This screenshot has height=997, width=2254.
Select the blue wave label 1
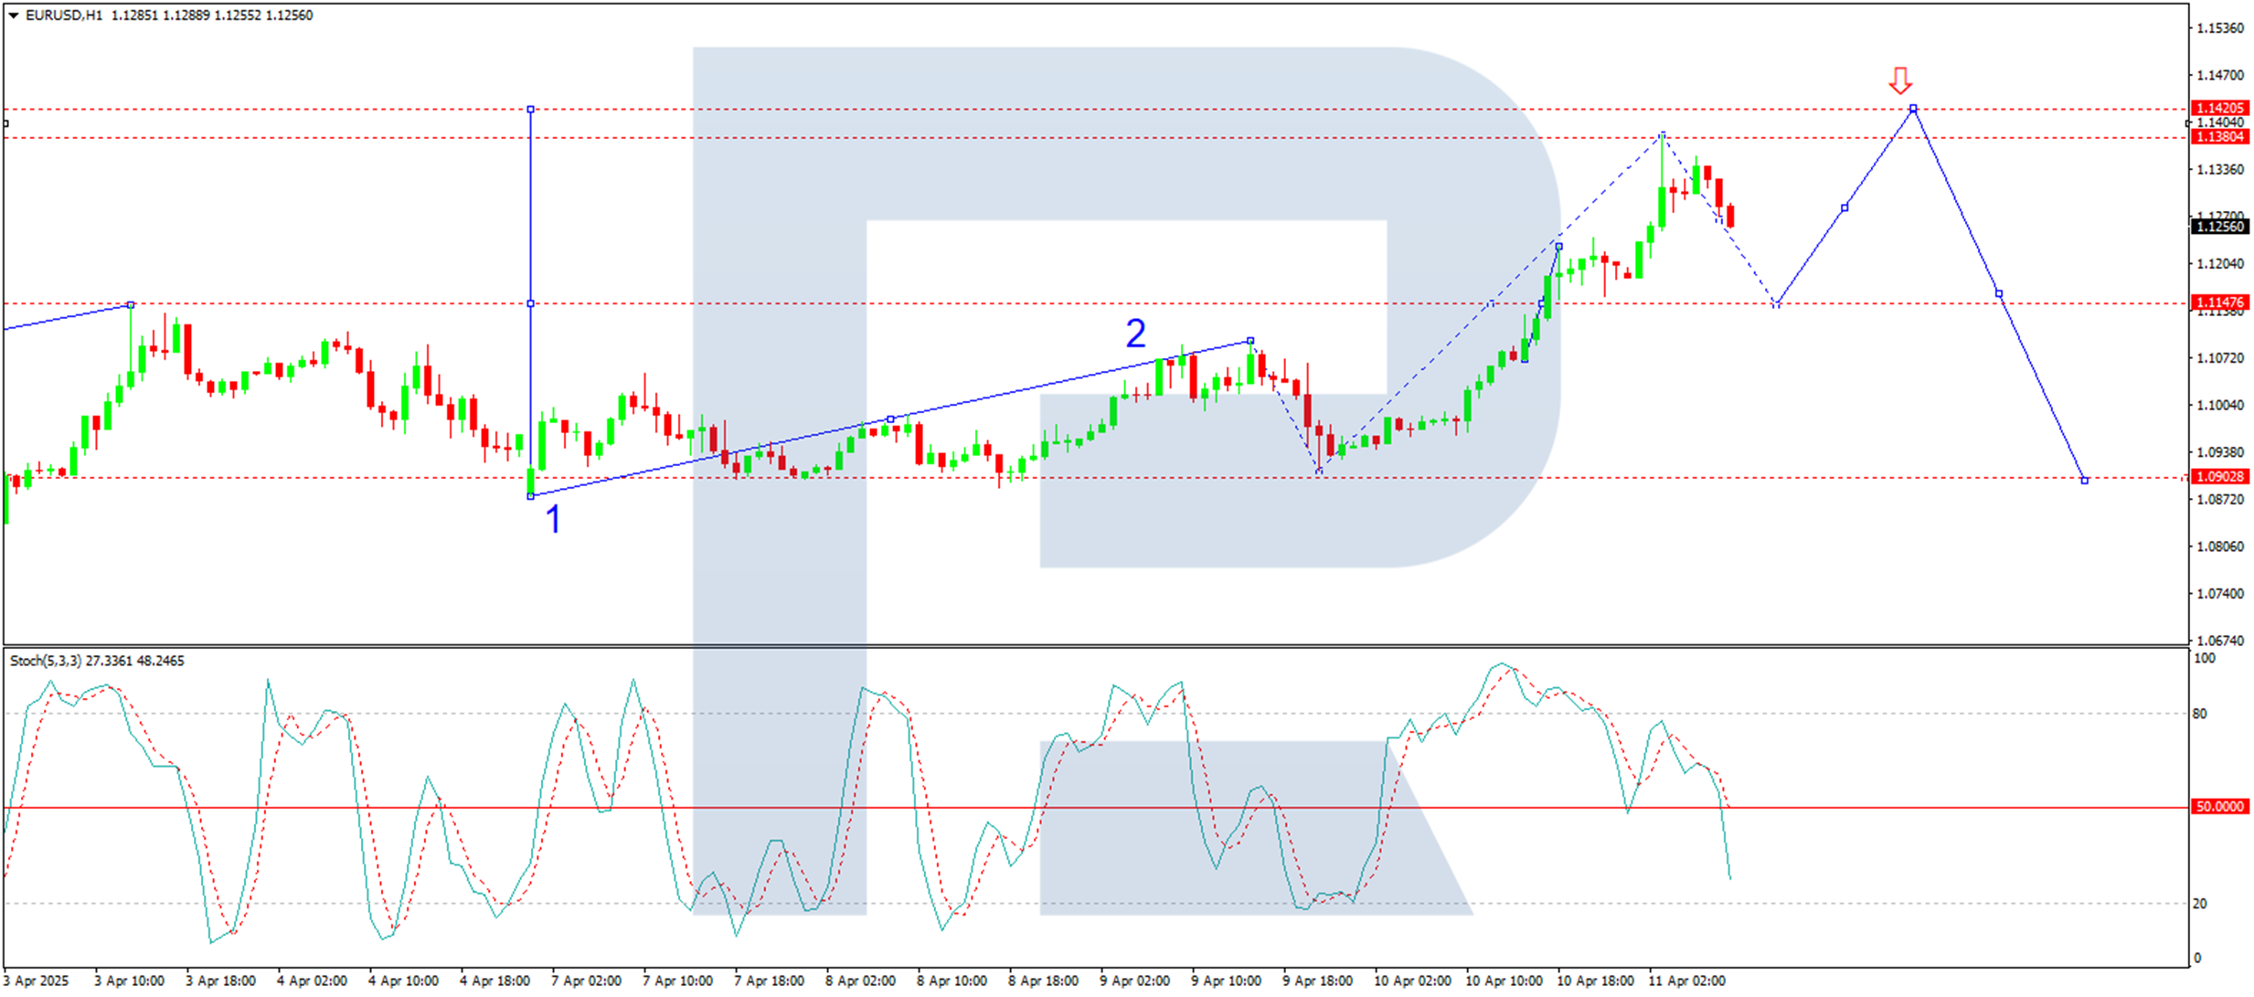pos(553,519)
